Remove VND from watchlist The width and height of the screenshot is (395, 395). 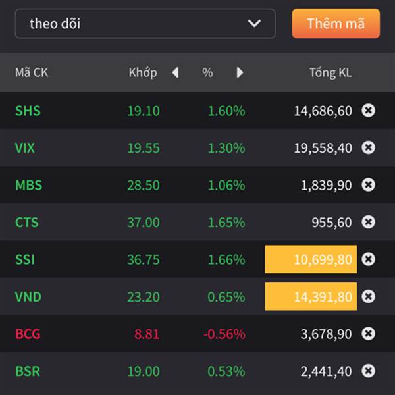click(368, 296)
